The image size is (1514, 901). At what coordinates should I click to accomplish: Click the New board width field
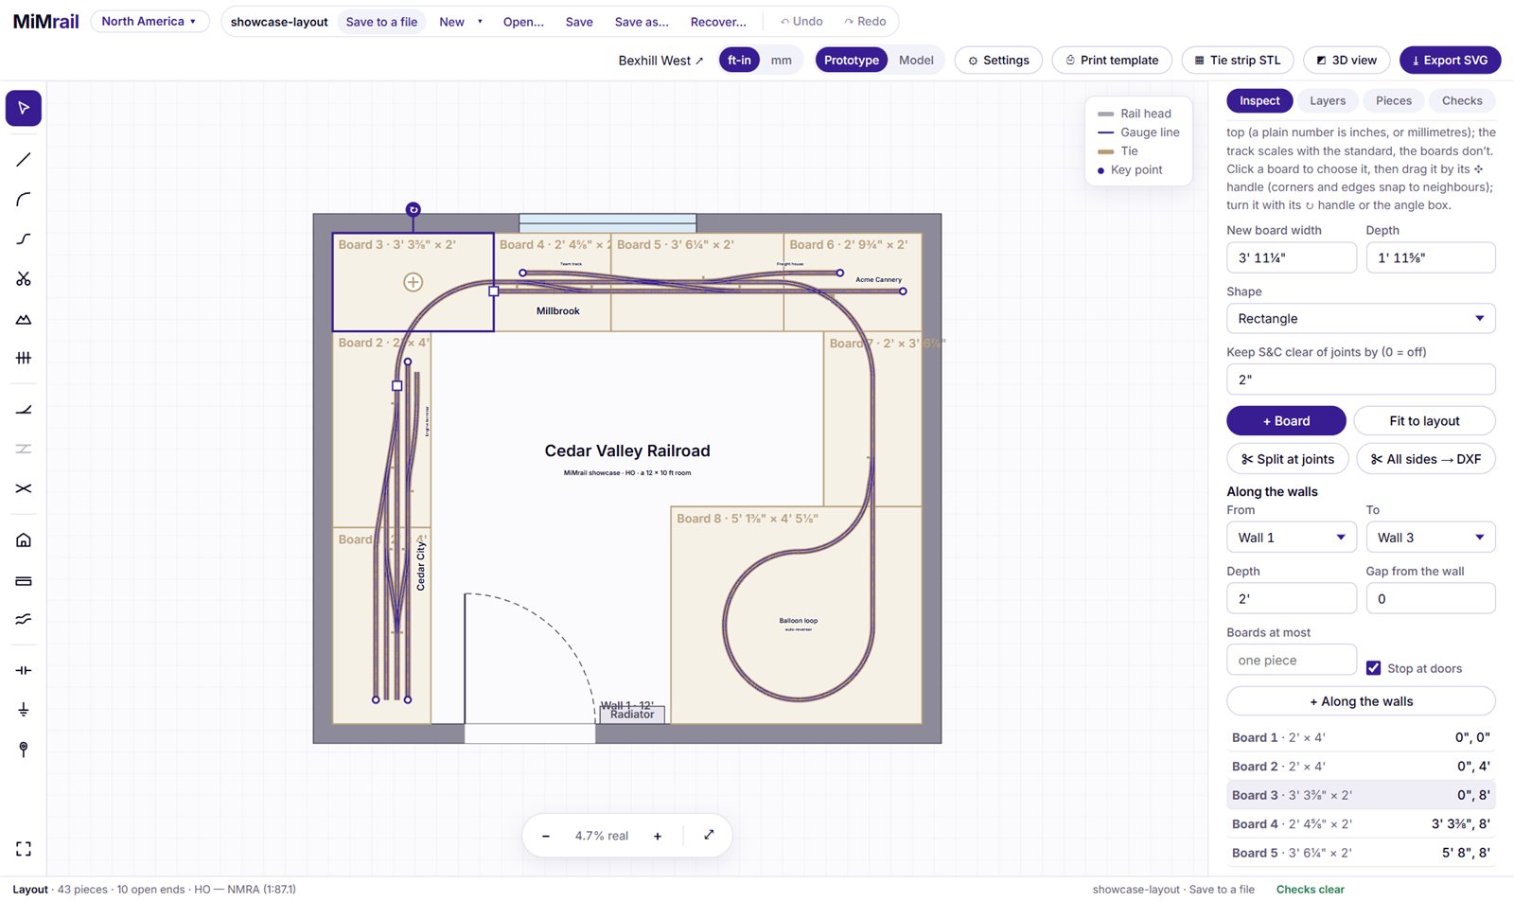[1292, 257]
